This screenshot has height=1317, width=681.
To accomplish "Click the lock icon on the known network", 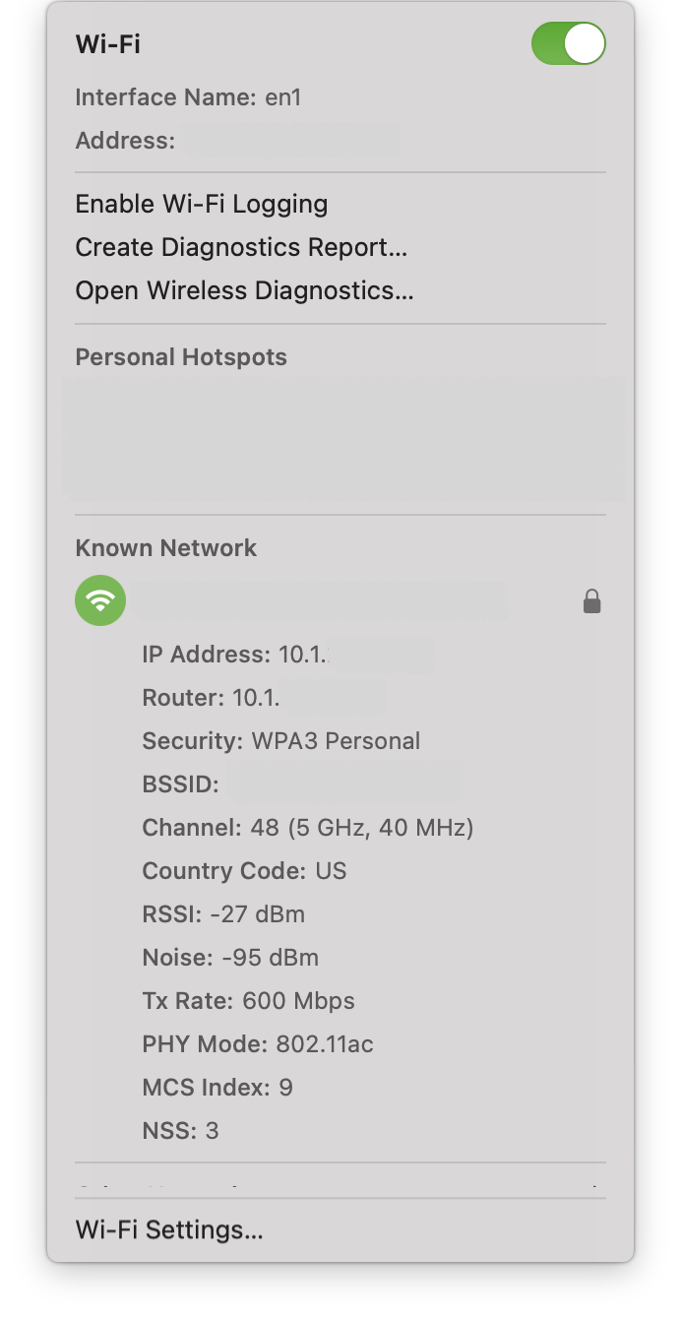I will pyautogui.click(x=591, y=600).
